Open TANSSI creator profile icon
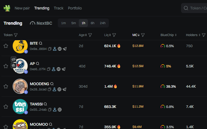207x129 pixels. tap(55, 110)
